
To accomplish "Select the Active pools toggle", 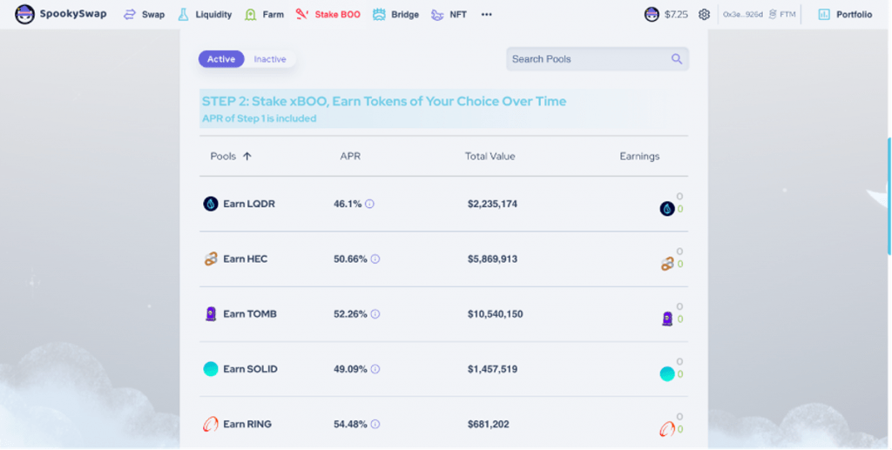I will click(221, 59).
